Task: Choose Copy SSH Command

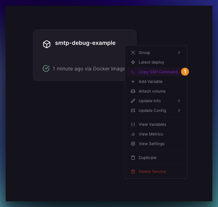Action: 156,72
